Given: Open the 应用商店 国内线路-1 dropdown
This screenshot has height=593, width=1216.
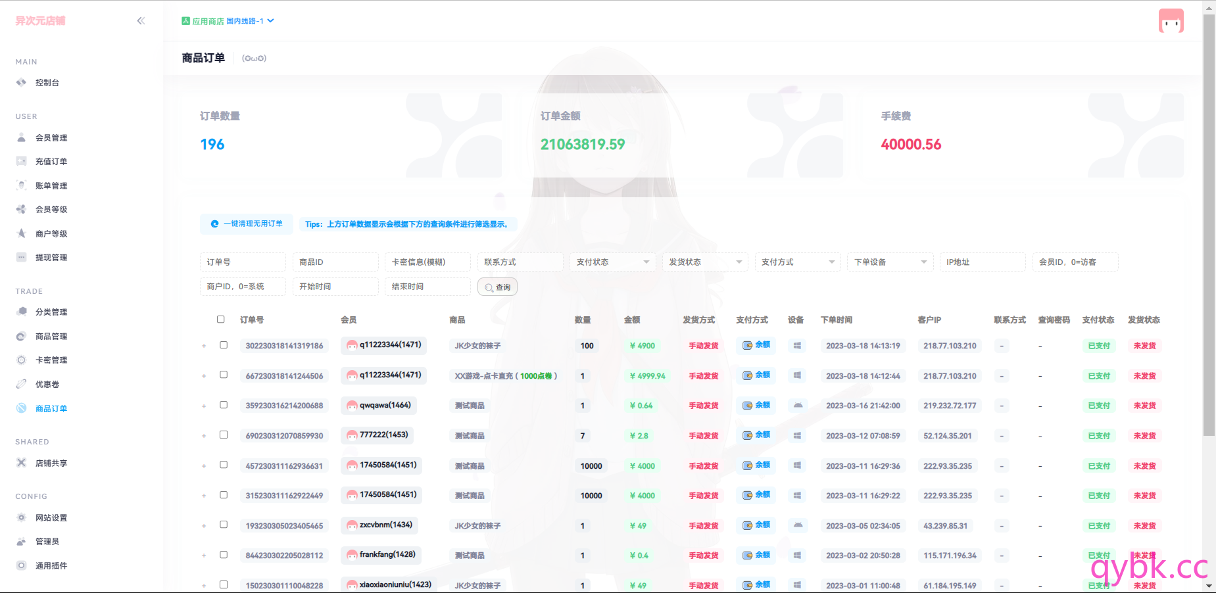Looking at the screenshot, I should (x=228, y=21).
